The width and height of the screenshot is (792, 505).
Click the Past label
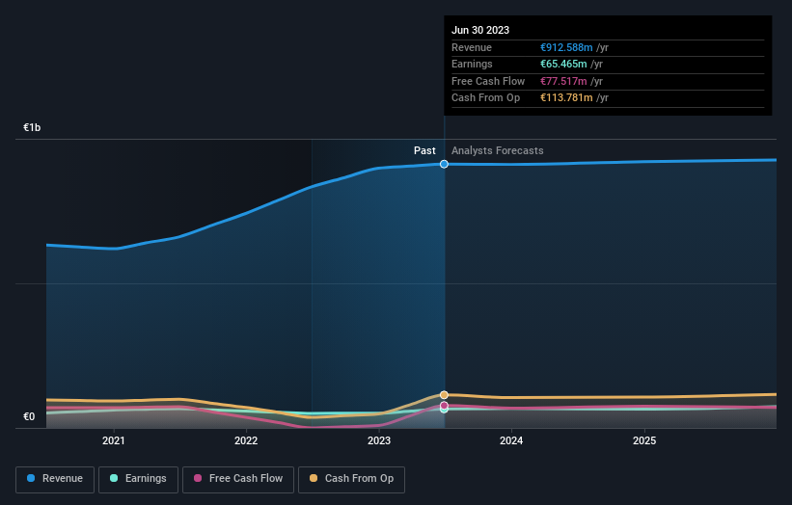pyautogui.click(x=424, y=151)
